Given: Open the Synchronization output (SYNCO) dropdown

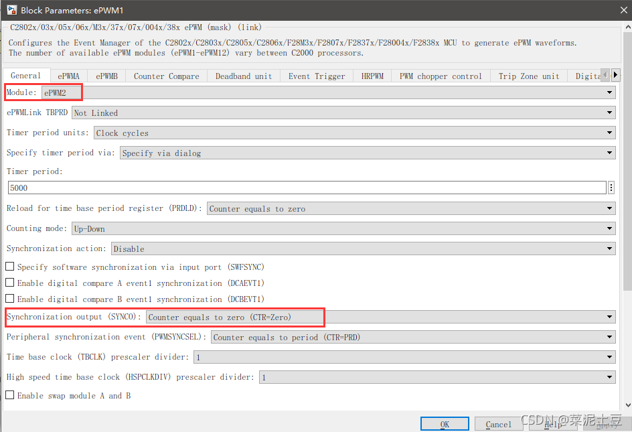Looking at the screenshot, I should point(608,317).
